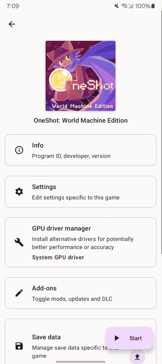Click the OneShot cover art thumbnail

(80, 76)
